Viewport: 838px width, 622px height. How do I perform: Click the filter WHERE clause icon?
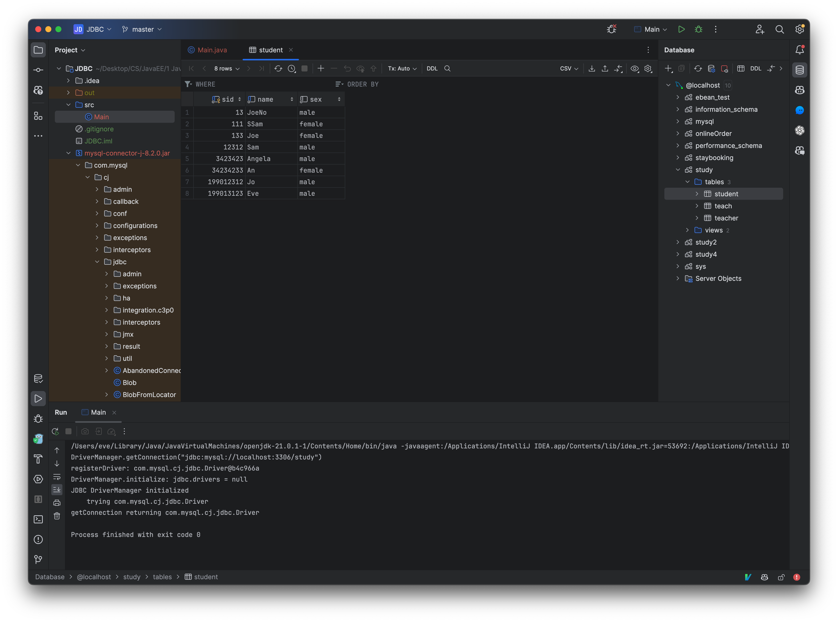point(189,84)
